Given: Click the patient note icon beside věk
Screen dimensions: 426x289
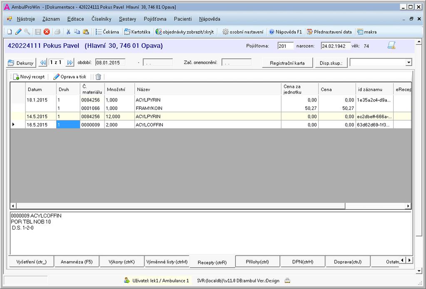Looking at the screenshot, I should click(x=391, y=45).
